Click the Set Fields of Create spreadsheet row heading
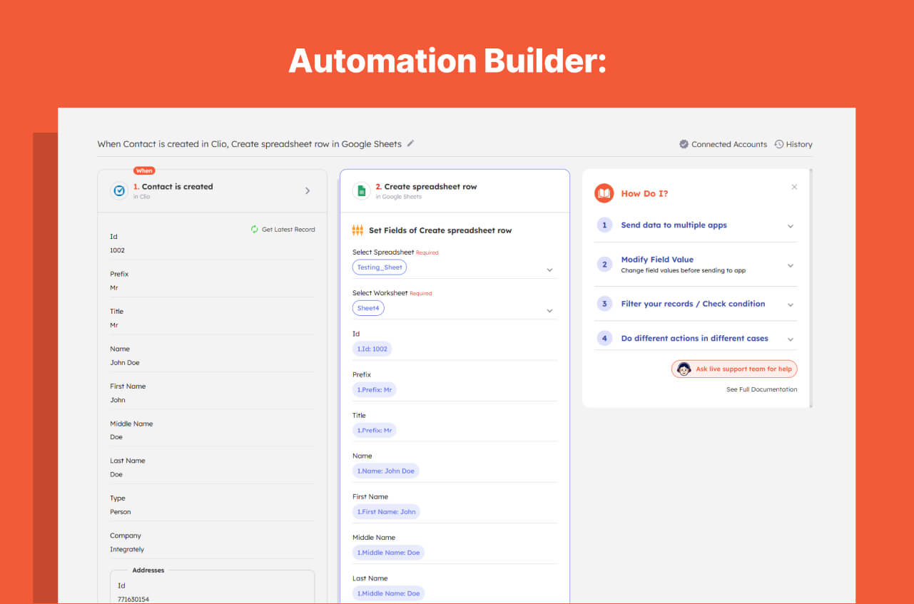 click(x=440, y=230)
